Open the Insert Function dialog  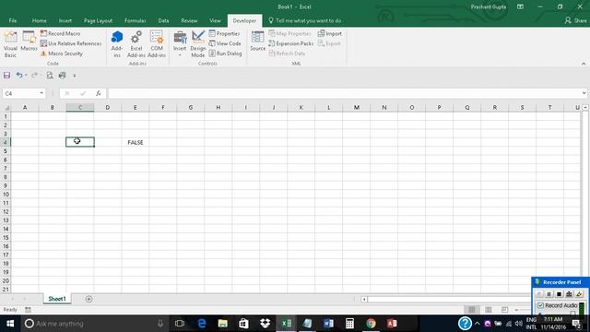99,93
